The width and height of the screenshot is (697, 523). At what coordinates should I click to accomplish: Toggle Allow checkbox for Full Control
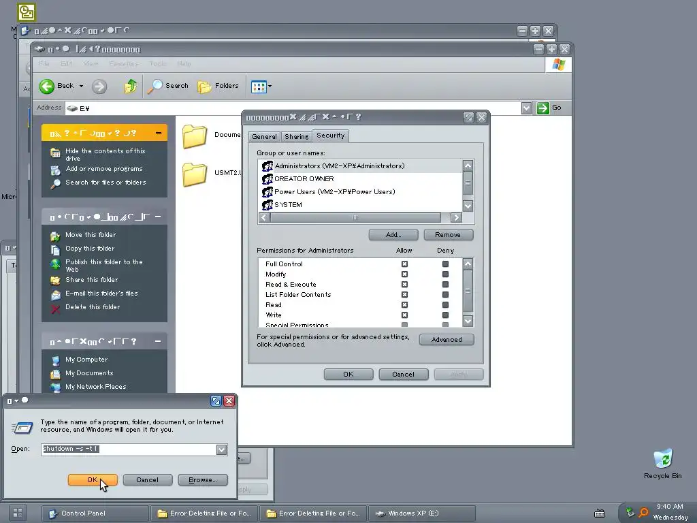404,264
